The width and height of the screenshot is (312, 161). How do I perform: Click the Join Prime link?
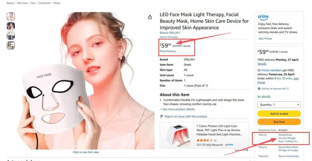[265, 39]
